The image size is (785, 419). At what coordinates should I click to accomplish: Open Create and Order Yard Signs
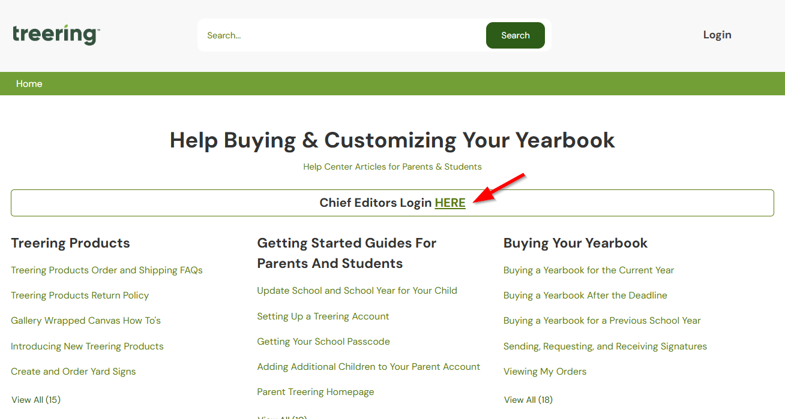(x=73, y=372)
